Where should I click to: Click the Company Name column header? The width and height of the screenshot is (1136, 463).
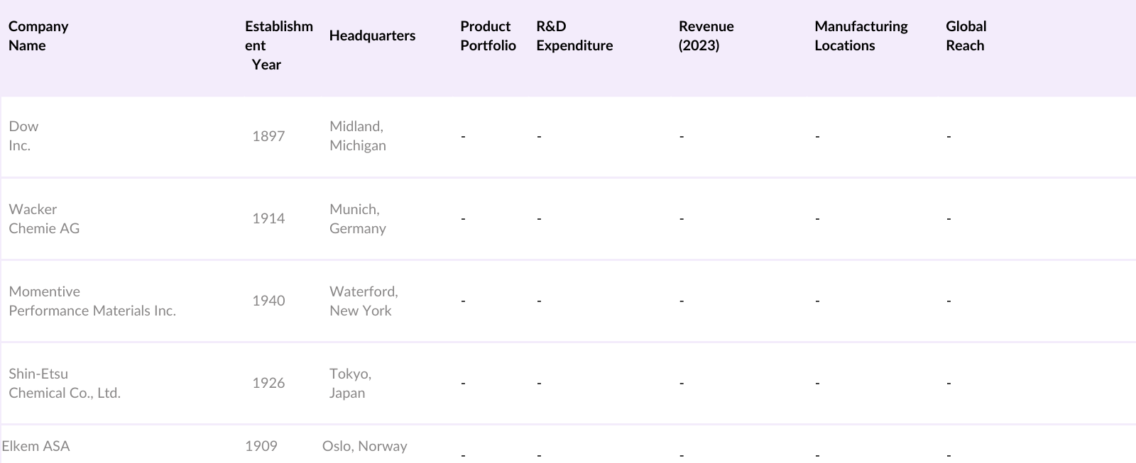(38, 35)
